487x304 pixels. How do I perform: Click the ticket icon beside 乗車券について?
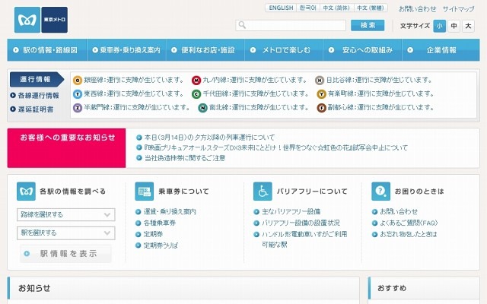tap(145, 192)
